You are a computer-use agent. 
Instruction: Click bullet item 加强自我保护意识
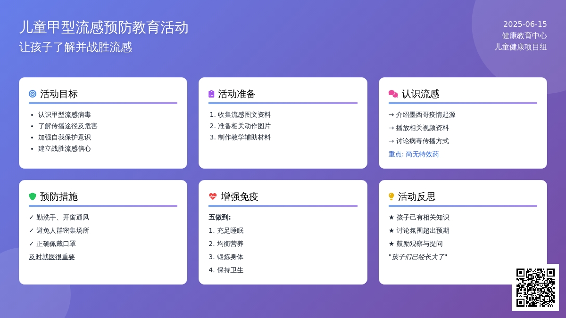point(65,137)
